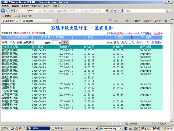Screen dimensions: 174x131
Task: Open the 查看 (View) menu
Action: (x=25, y=6)
